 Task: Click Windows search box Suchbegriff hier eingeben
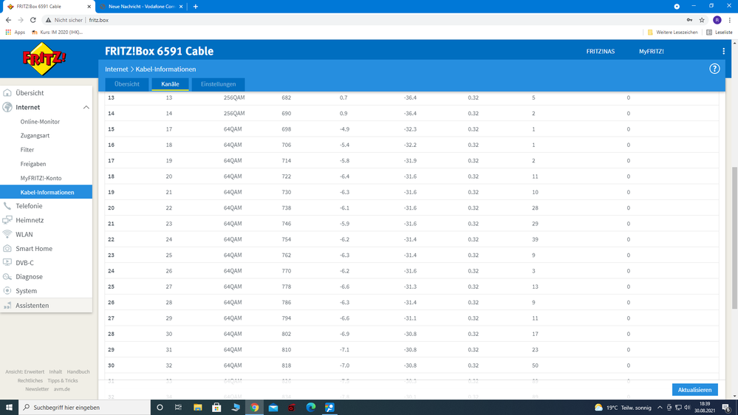(x=85, y=408)
